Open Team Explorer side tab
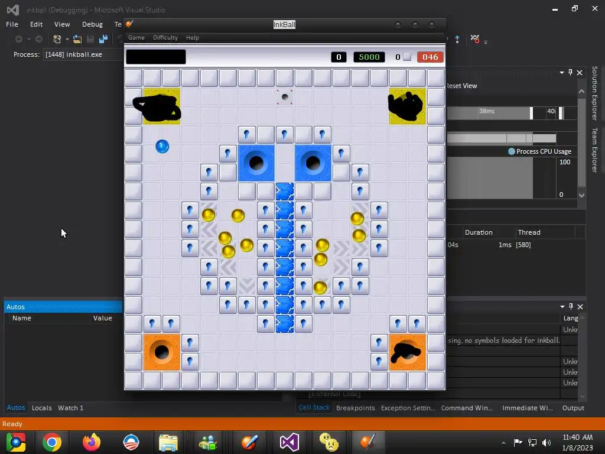Image resolution: width=605 pixels, height=454 pixels. 594,150
